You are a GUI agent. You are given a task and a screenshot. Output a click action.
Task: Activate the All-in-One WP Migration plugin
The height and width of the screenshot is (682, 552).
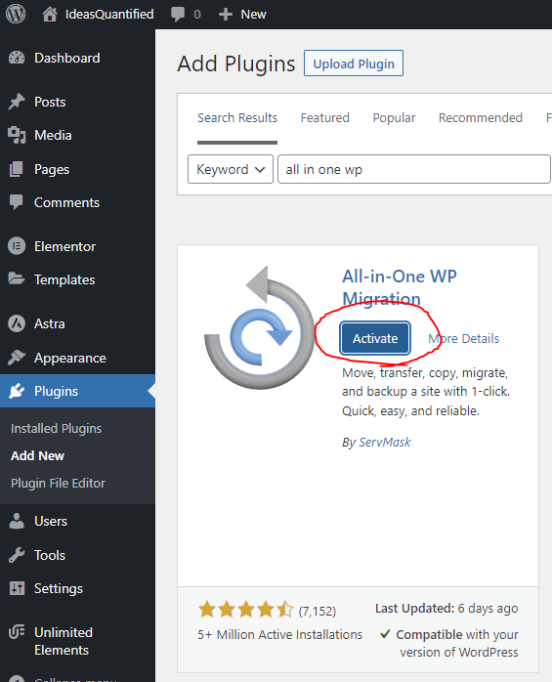(x=375, y=338)
